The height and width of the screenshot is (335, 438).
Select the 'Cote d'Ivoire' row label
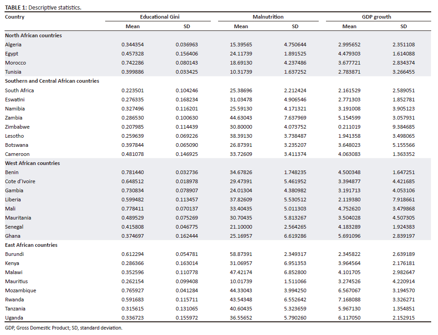point(20,181)
